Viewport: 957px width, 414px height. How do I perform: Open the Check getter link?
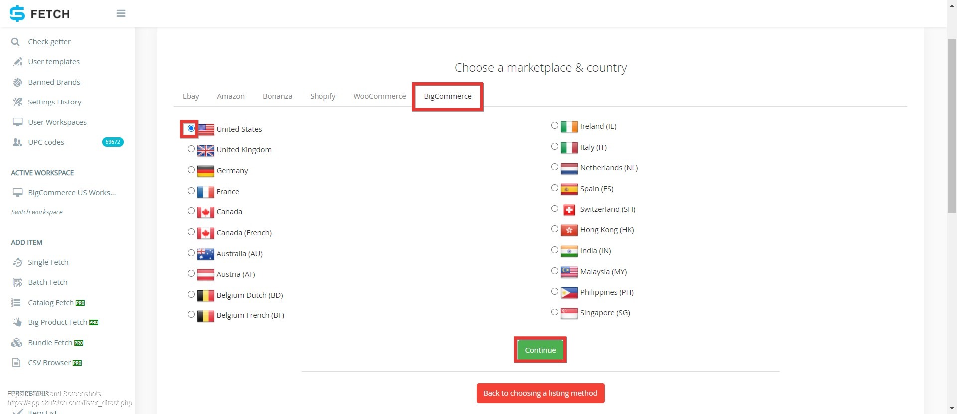tap(49, 42)
